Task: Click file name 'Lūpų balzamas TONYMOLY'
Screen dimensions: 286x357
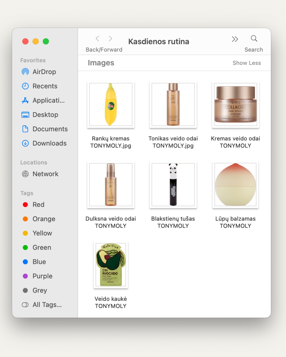Action: pyautogui.click(x=235, y=222)
